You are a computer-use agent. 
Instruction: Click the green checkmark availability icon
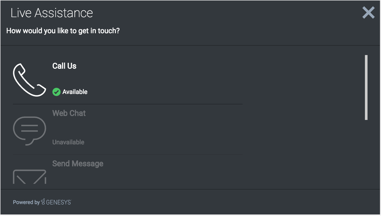coord(56,92)
